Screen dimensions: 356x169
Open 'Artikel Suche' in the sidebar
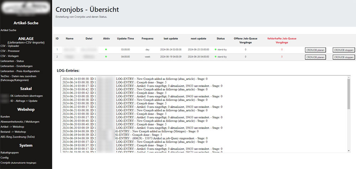[x=9, y=30]
